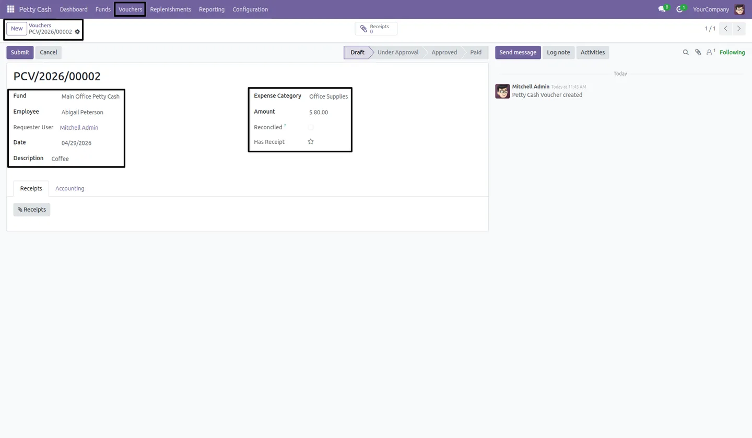Toggle the Following subscription status
Screen dimensions: 752x438
pos(732,52)
